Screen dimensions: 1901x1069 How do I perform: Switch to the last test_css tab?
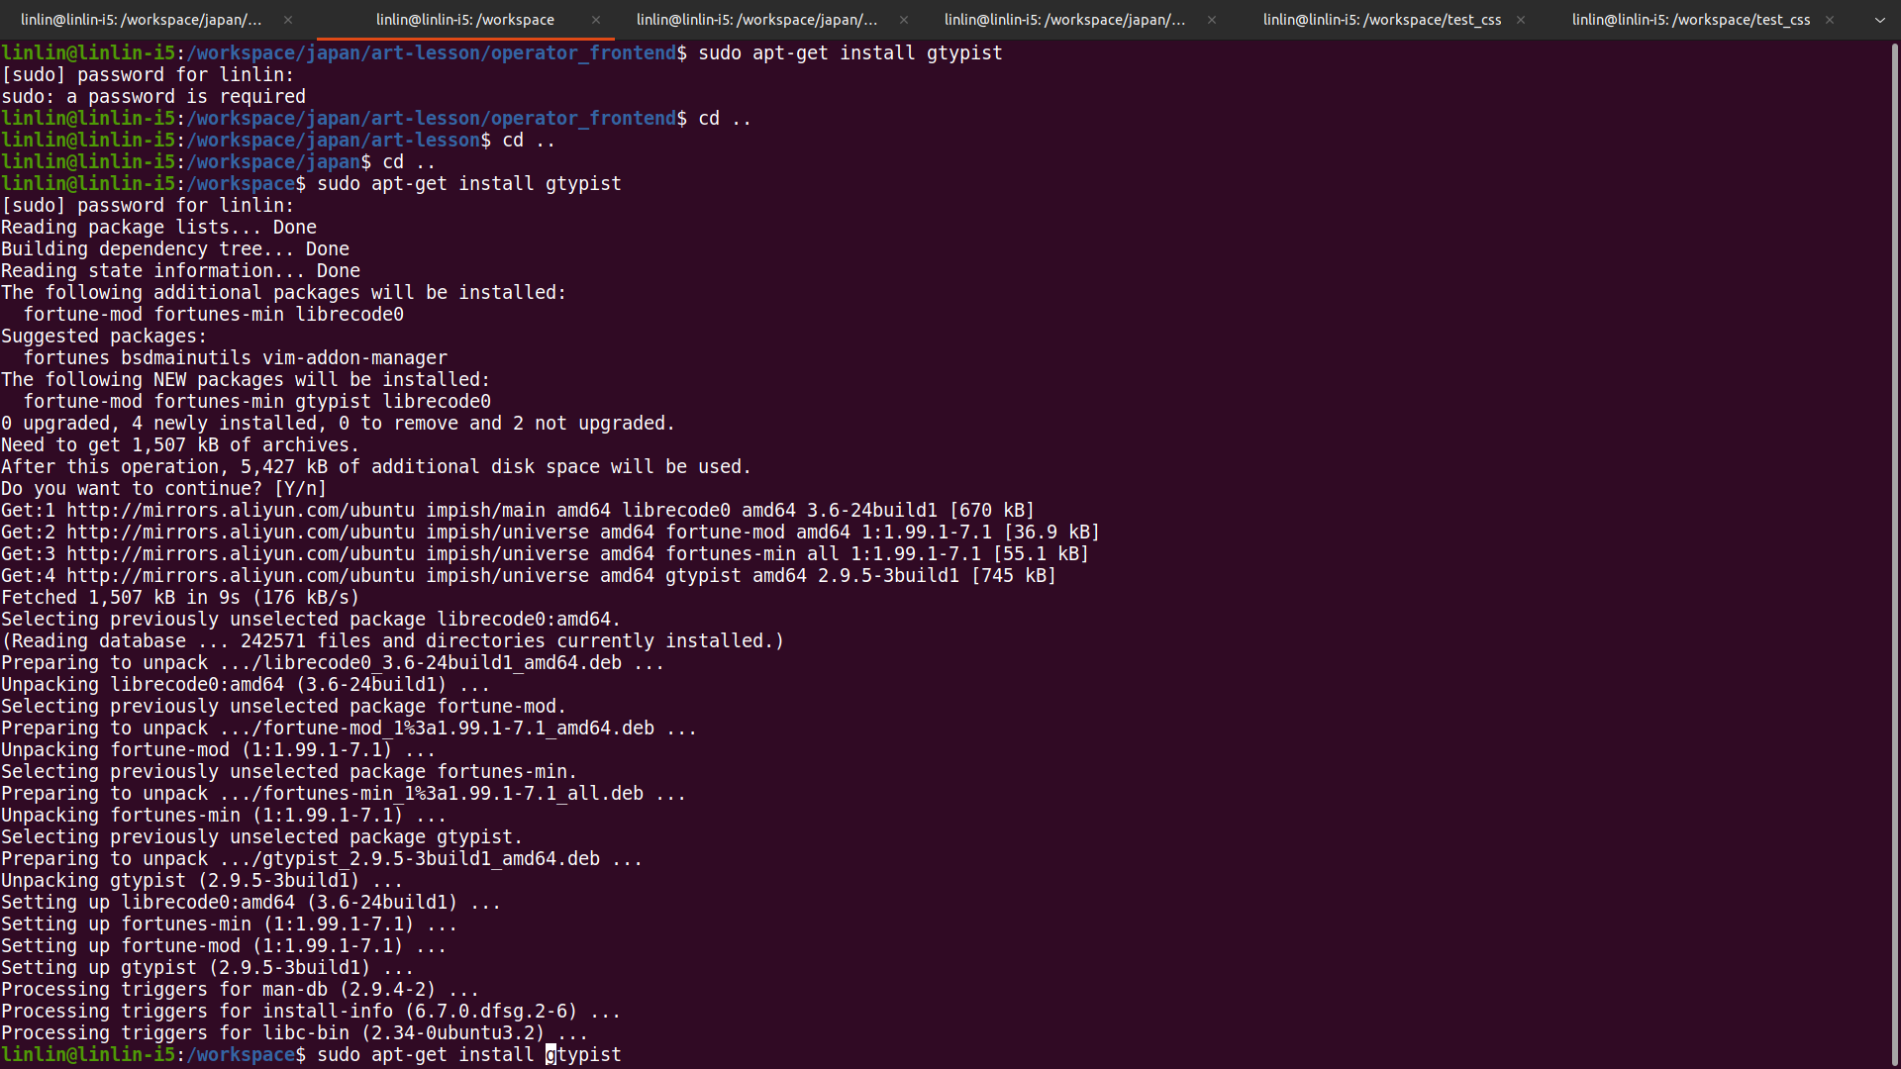(x=1690, y=20)
